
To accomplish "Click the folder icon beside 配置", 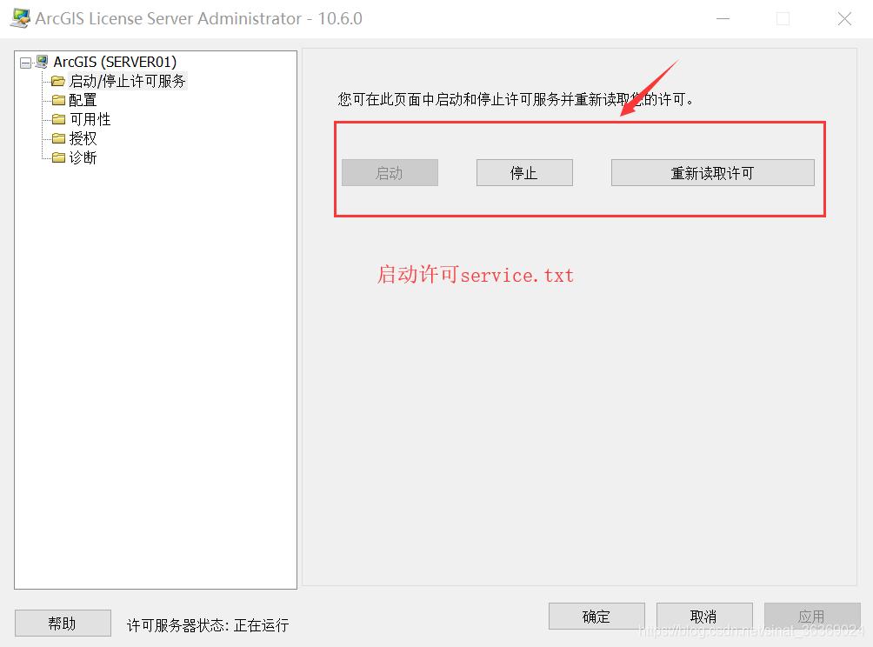I will (x=57, y=100).
